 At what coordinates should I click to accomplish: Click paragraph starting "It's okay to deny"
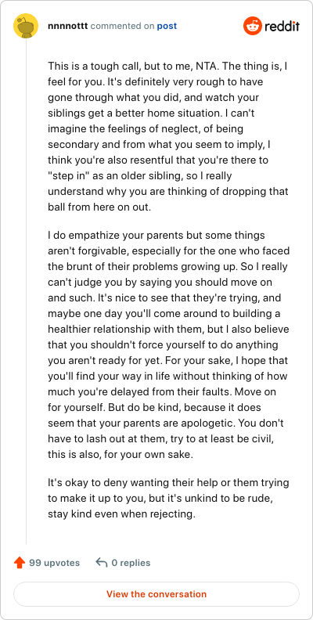click(168, 499)
